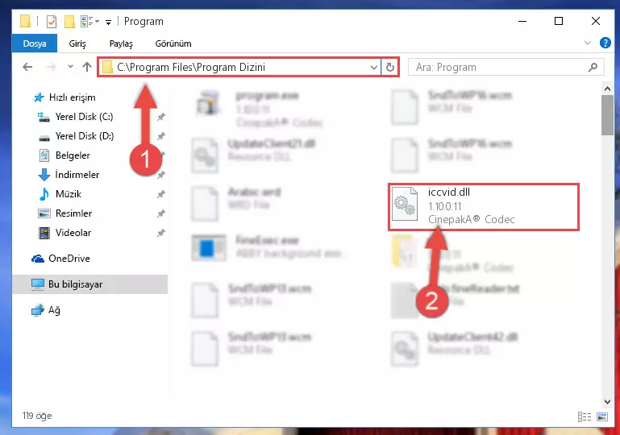This screenshot has width=620, height=435.
Task: Switch to the Giriş ribbon tab
Action: click(77, 43)
